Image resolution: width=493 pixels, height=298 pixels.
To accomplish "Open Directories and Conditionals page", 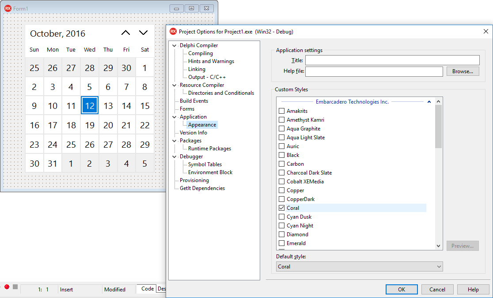I will [221, 93].
